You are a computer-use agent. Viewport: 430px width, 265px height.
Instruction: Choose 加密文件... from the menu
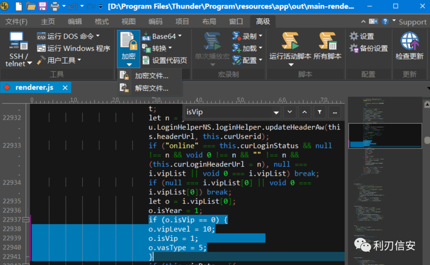(150, 76)
